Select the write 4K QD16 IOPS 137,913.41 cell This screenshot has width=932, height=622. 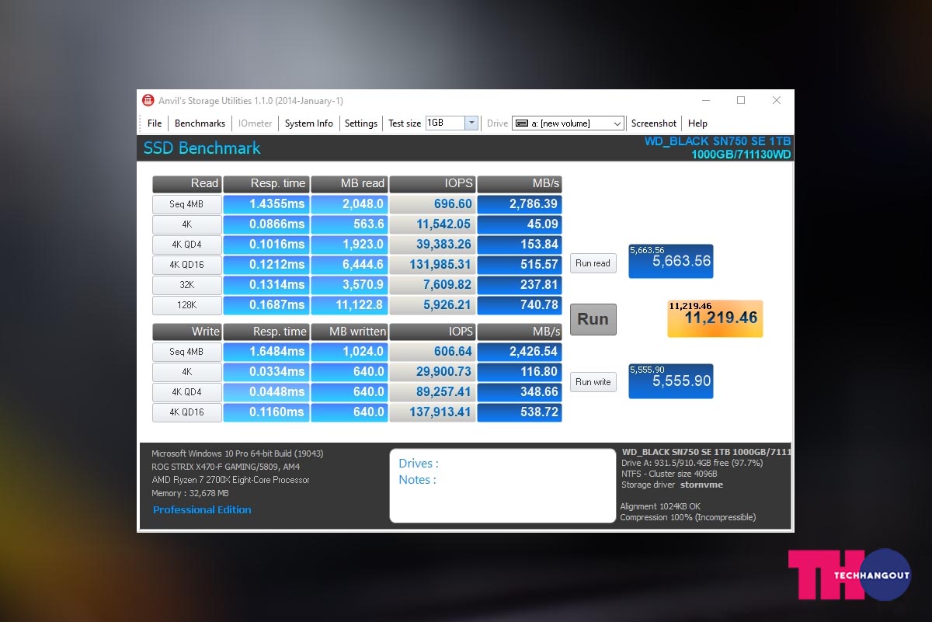(433, 412)
